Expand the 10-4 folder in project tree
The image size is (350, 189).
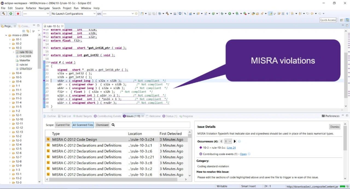10,73
